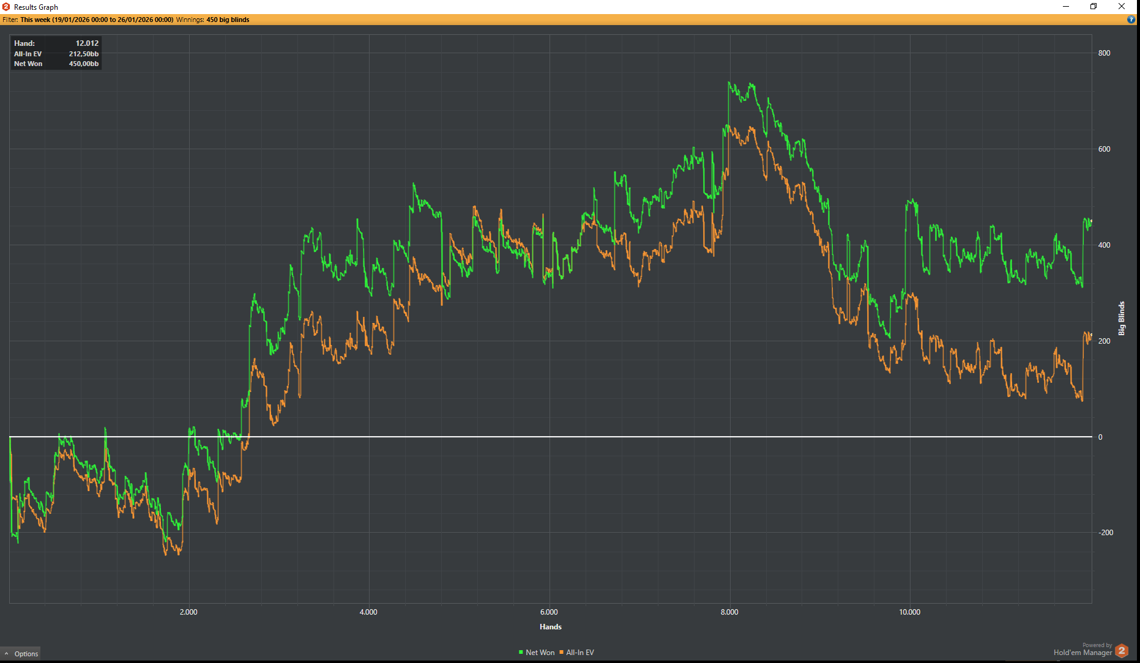Click the All-In EV legend label

(580, 653)
